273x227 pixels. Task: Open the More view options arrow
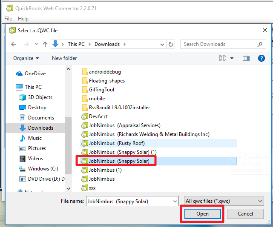pyautogui.click(x=232, y=58)
